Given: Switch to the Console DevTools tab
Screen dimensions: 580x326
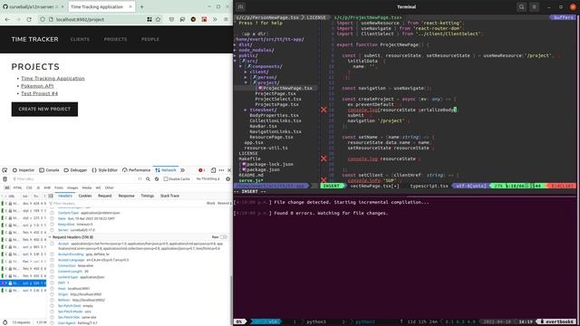Looking at the screenshot, I should [49, 170].
